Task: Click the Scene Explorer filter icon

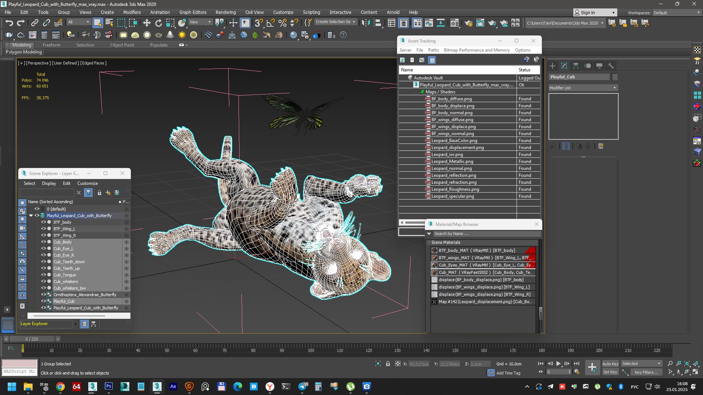Action: (88, 193)
